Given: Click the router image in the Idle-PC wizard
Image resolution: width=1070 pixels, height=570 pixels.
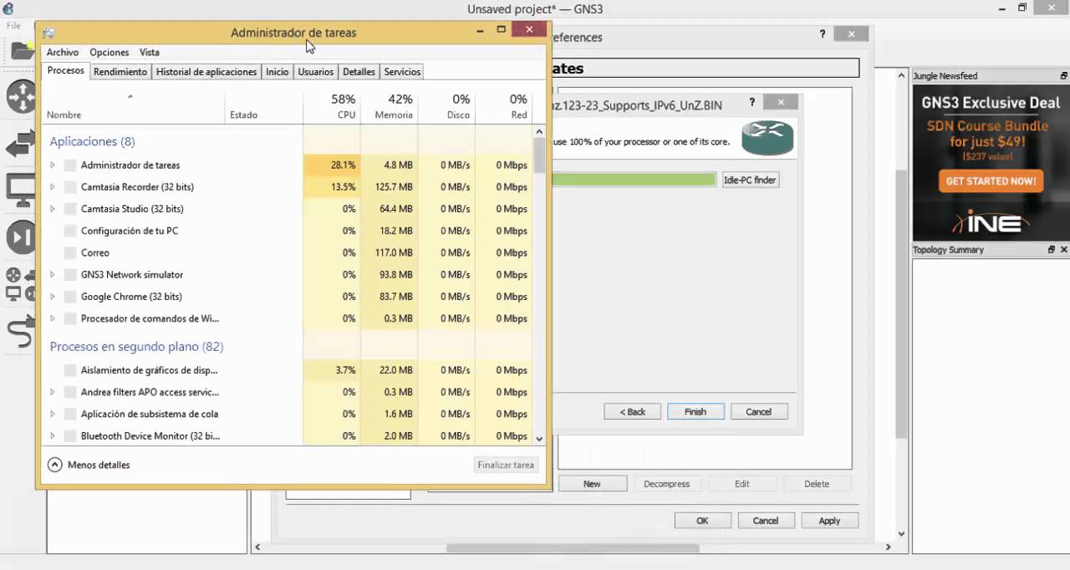Looking at the screenshot, I should click(767, 138).
